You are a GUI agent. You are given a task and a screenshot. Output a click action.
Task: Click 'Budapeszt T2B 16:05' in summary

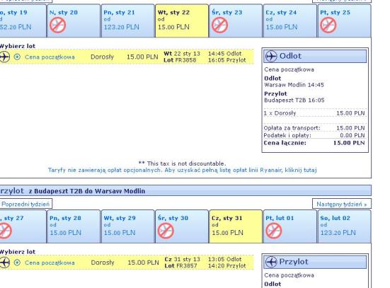(294, 100)
